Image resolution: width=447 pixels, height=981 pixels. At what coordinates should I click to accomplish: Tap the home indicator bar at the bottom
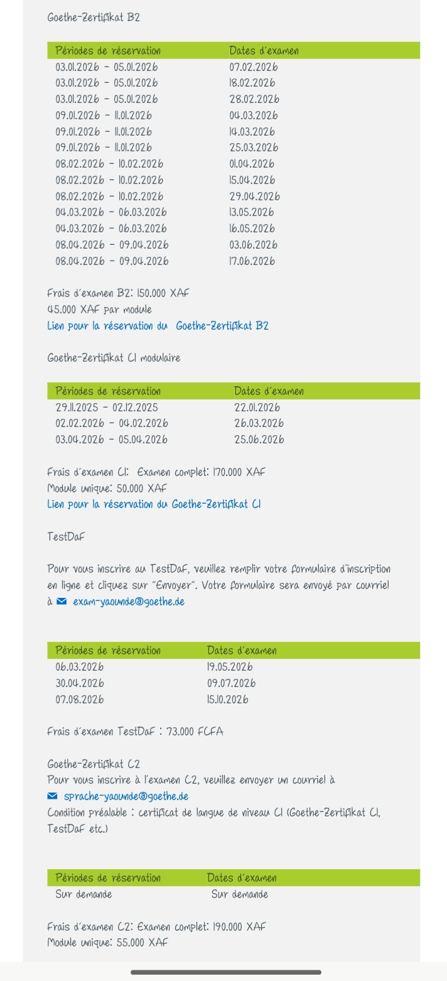[226, 972]
